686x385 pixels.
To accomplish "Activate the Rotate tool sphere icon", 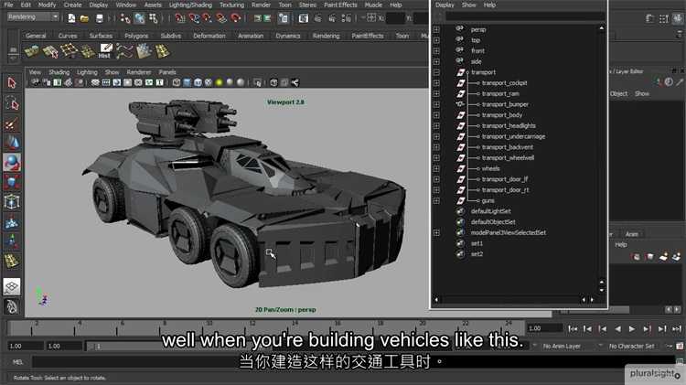I will point(12,162).
